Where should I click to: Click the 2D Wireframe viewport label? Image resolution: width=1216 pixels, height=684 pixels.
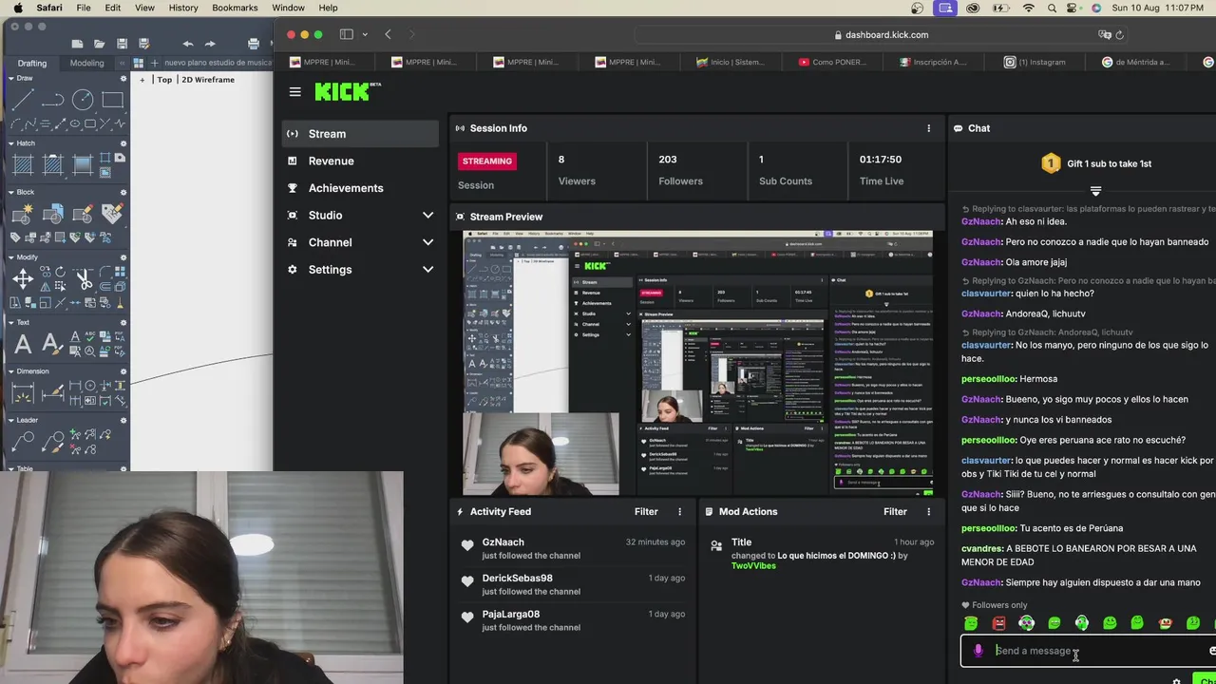[208, 80]
